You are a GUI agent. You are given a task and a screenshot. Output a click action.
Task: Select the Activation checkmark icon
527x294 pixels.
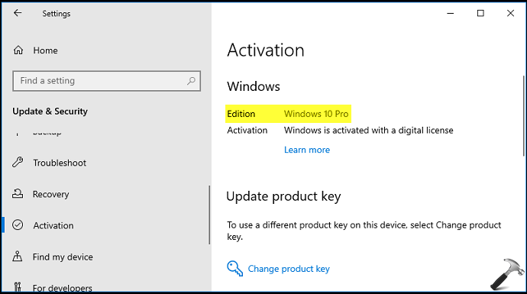coord(18,225)
